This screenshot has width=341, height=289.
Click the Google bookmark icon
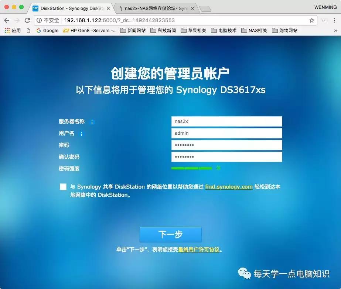[38, 31]
